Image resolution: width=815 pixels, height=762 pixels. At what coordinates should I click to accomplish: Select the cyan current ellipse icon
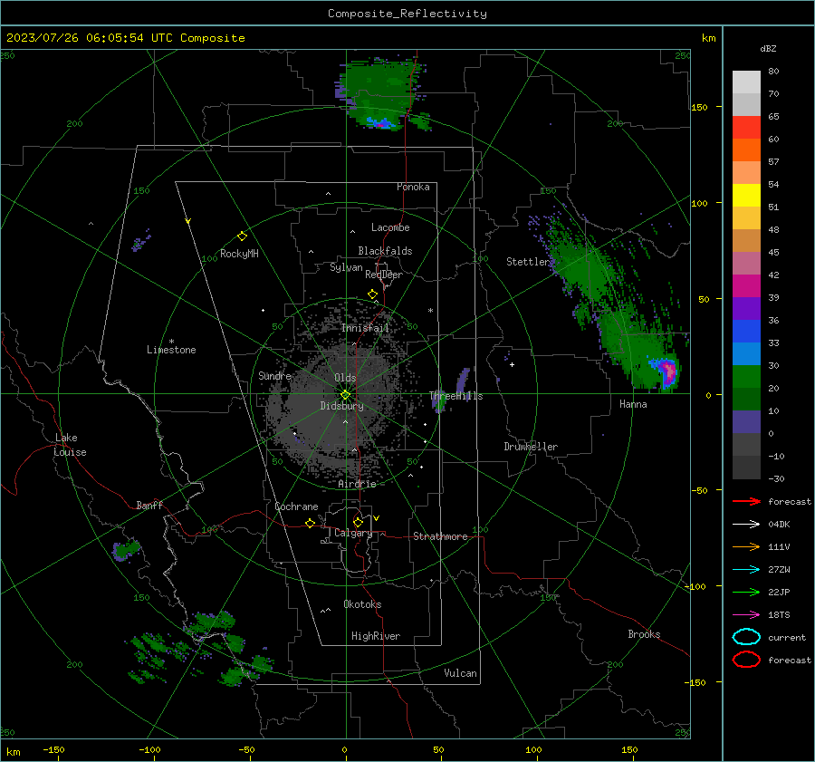pos(746,637)
